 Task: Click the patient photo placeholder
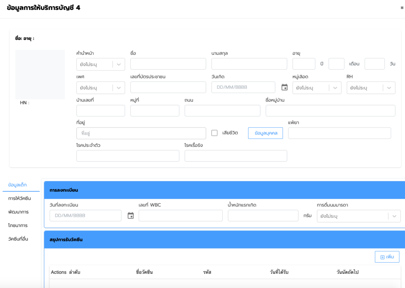[40, 75]
